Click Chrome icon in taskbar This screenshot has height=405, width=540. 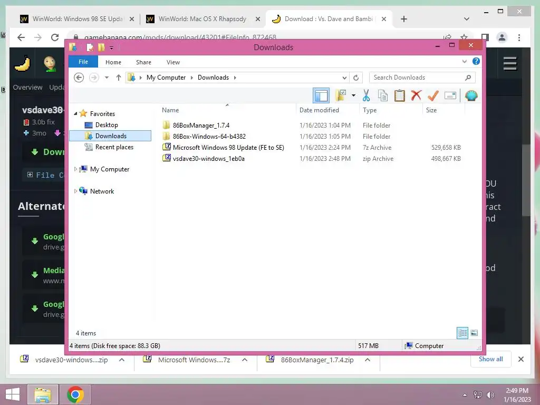tap(75, 394)
